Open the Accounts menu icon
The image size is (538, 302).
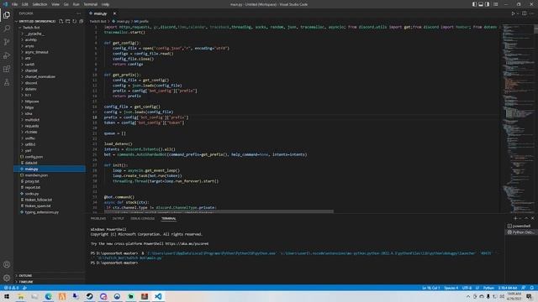[x=7, y=264]
